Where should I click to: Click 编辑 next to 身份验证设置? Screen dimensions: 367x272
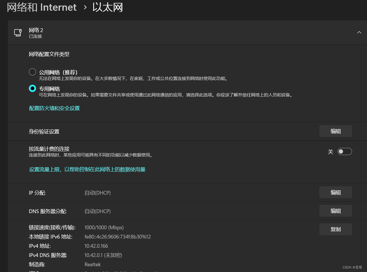pos(335,131)
